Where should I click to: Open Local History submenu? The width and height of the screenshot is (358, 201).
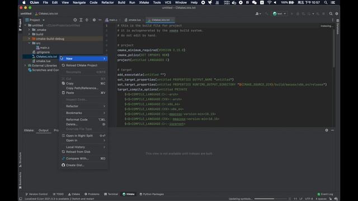click(83, 147)
